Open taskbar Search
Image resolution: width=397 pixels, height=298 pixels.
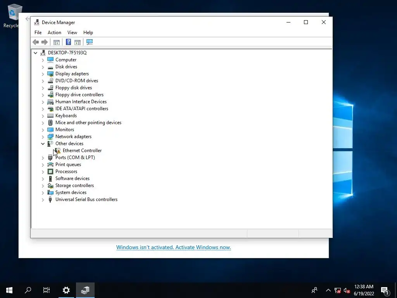28,290
